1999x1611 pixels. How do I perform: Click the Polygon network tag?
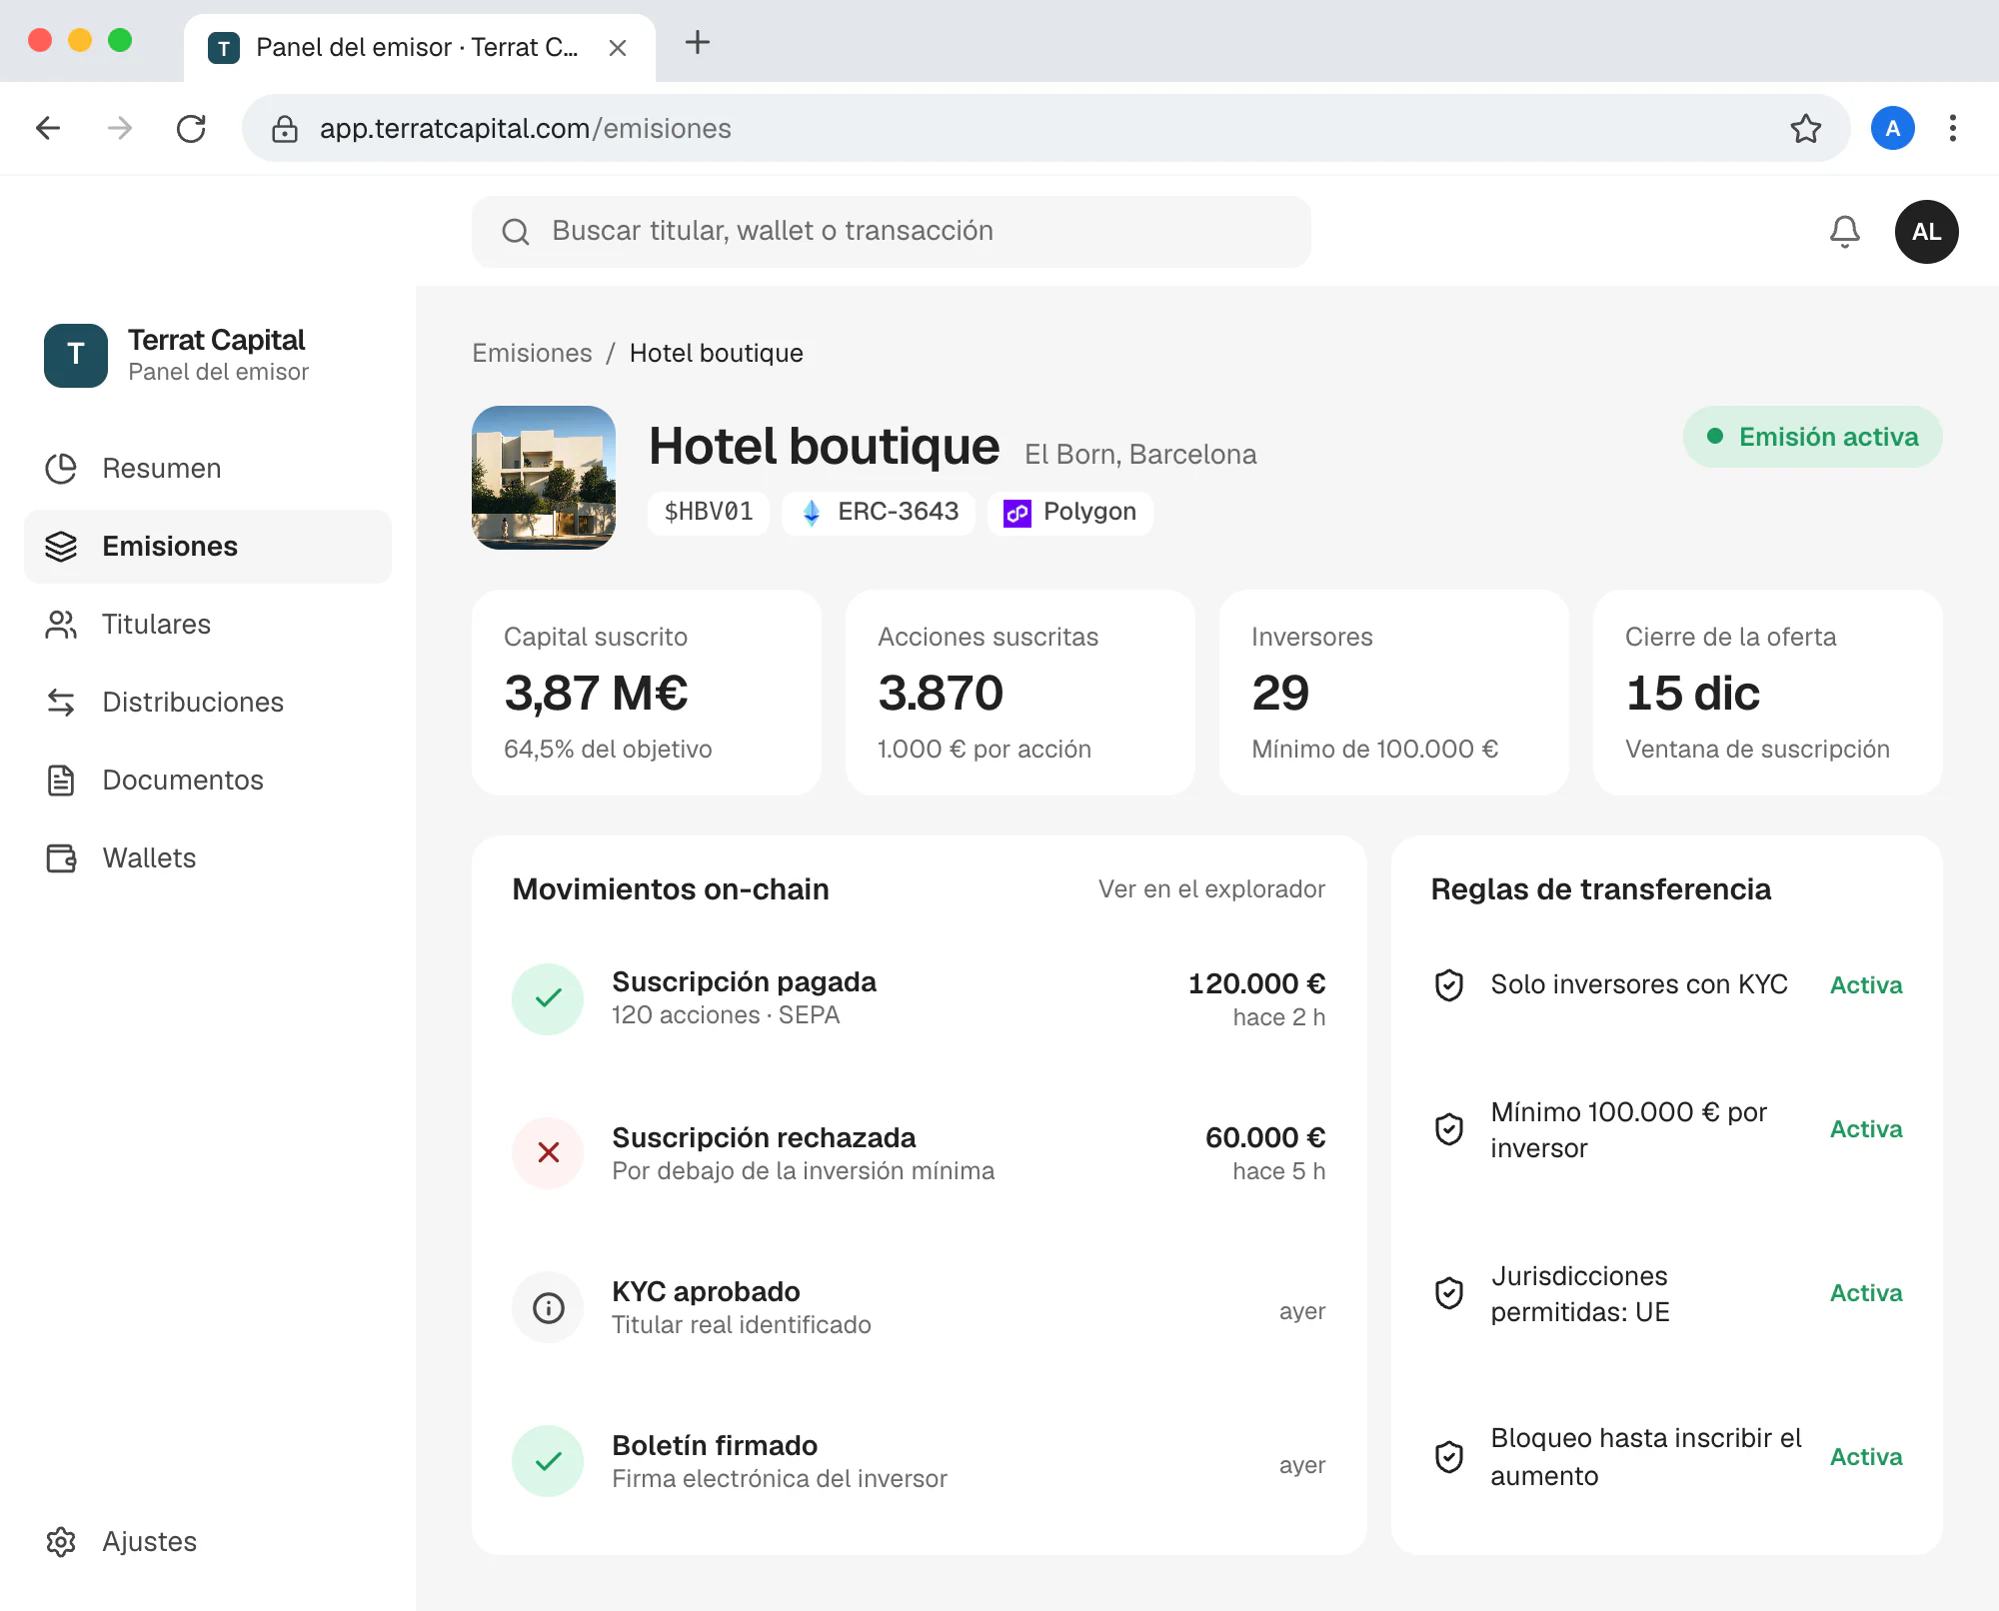pos(1069,513)
